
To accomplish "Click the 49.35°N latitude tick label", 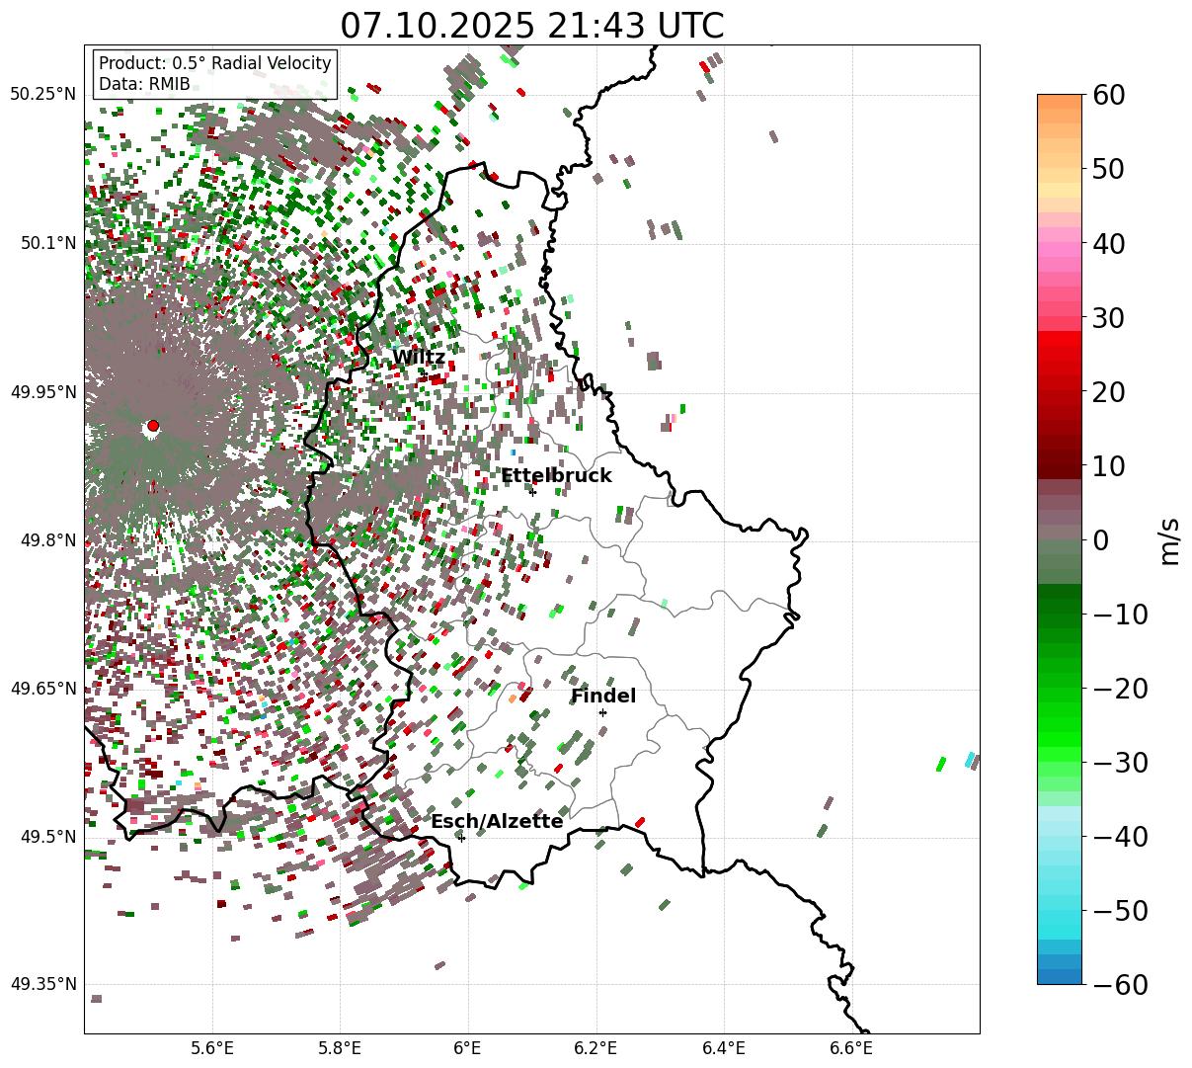I will pos(43,985).
